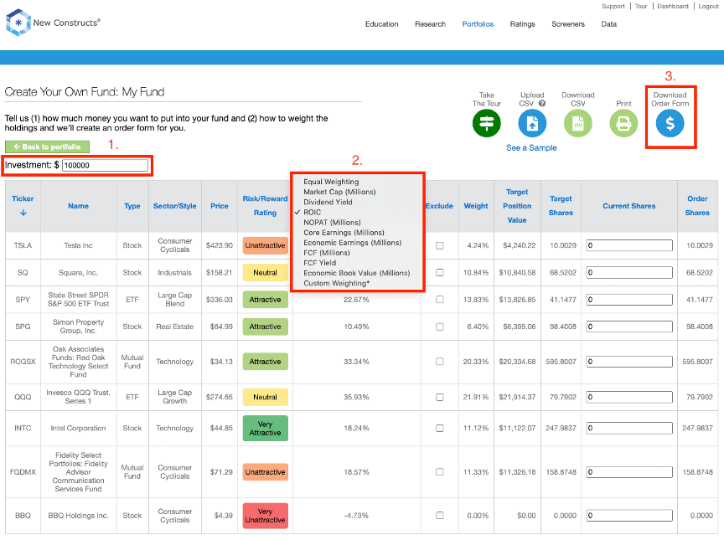This screenshot has height=540, width=724.
Task: Click the Back to portfolio button
Action: (47, 147)
